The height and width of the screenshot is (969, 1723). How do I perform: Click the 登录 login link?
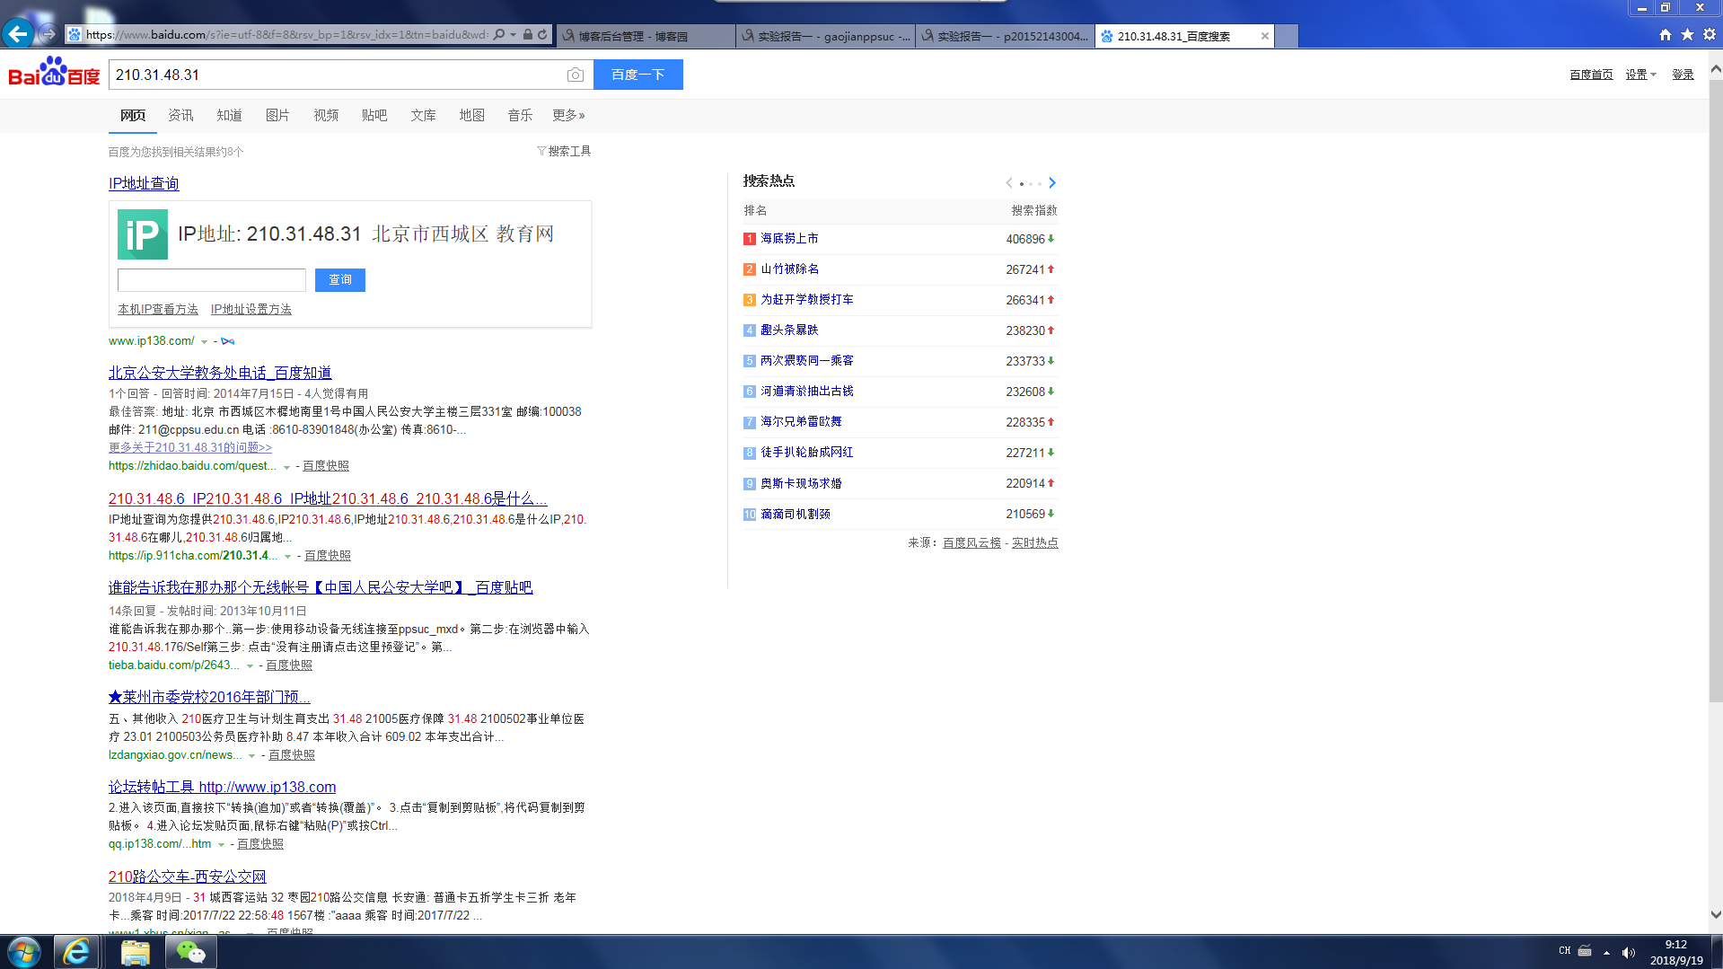[1683, 75]
